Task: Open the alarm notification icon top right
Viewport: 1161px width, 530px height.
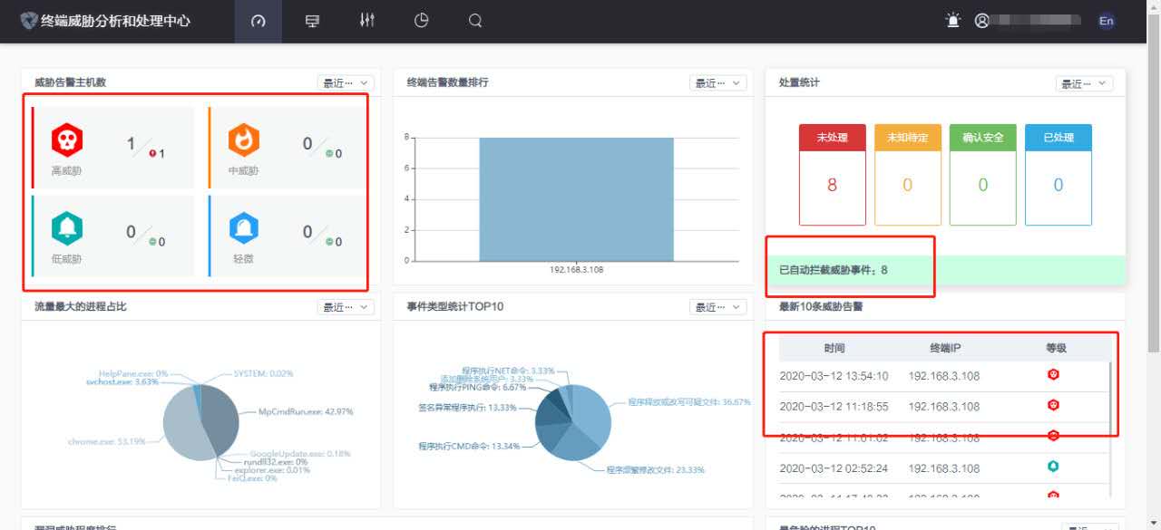Action: [x=951, y=20]
